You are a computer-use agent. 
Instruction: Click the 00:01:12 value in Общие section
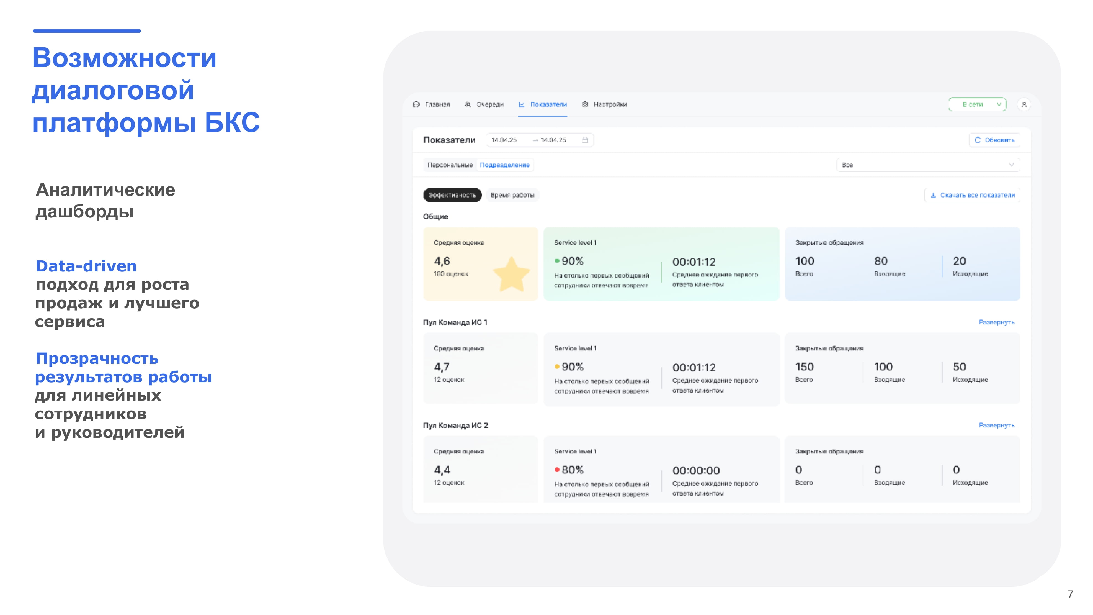(x=694, y=262)
